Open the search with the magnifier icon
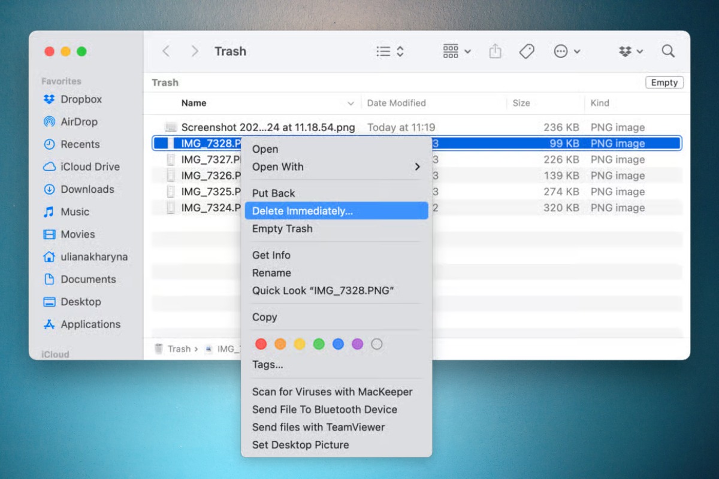 coord(668,51)
